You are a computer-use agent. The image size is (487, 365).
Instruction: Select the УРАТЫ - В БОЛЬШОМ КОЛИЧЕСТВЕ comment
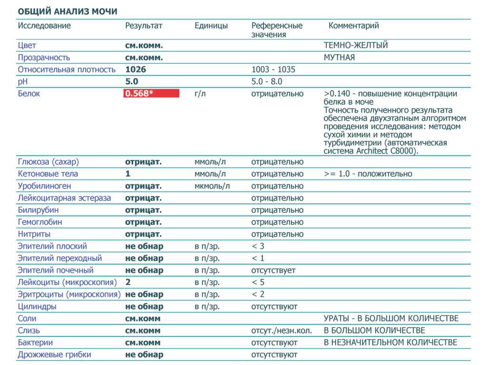tap(391, 318)
